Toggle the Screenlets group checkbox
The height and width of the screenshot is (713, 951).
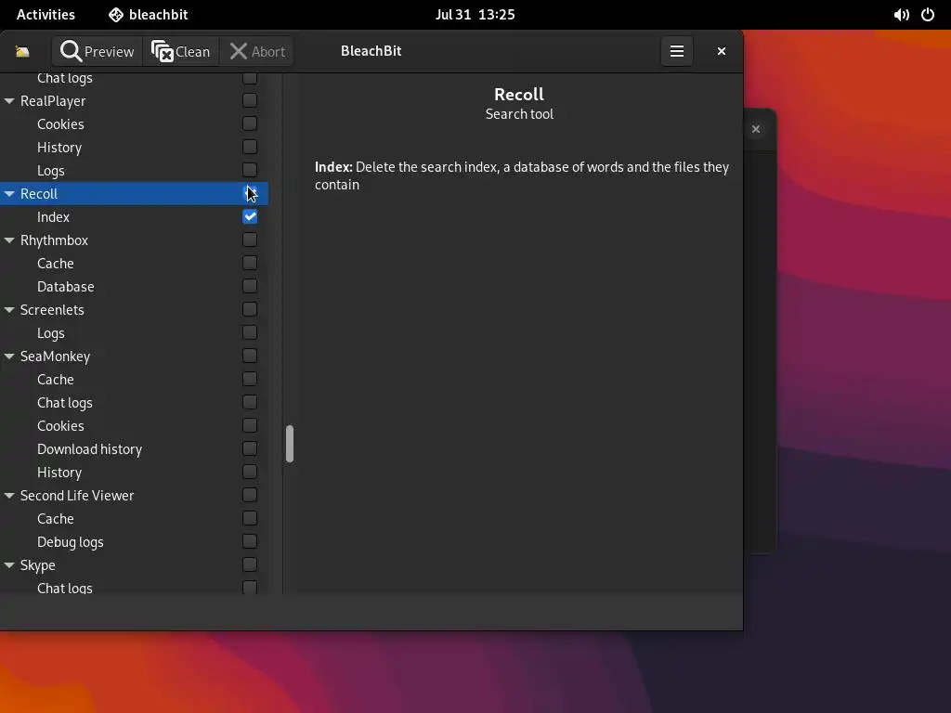point(250,309)
